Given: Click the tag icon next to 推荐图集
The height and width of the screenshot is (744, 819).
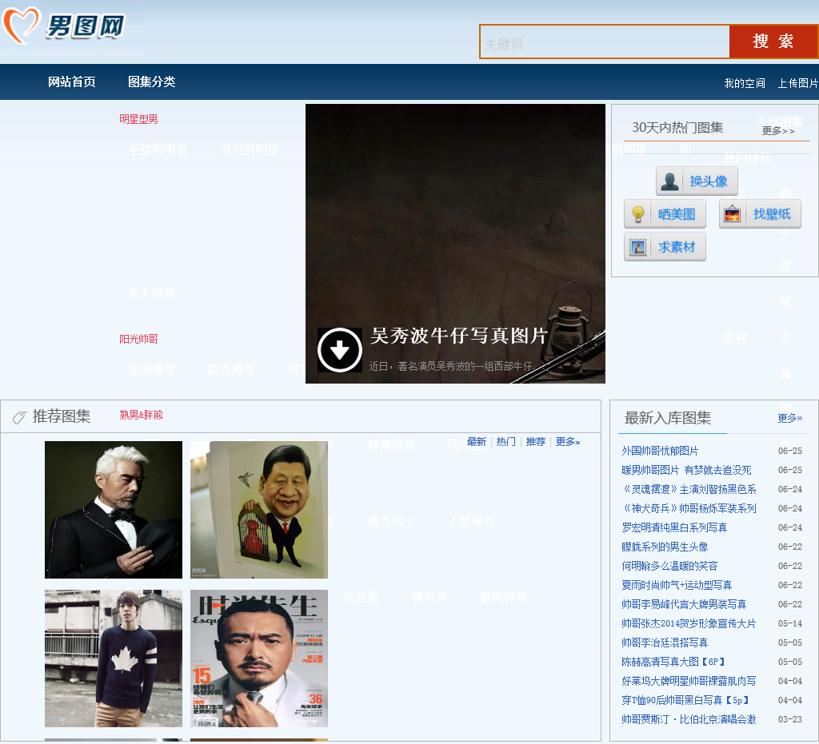Looking at the screenshot, I should coord(20,417).
